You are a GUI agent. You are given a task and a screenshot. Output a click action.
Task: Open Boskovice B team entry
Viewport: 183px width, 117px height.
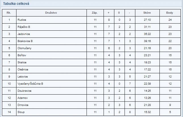coord(25,41)
